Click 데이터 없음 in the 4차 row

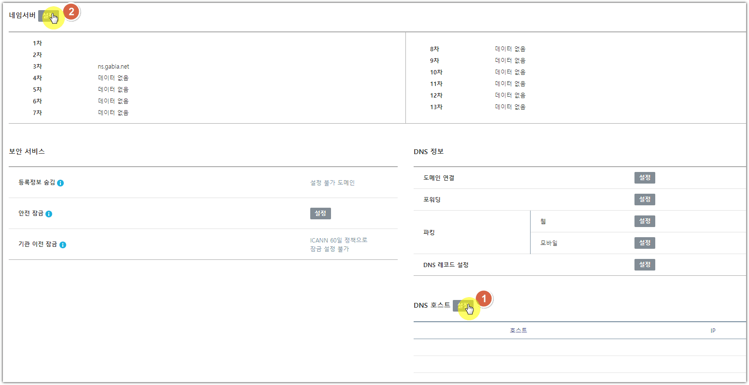[114, 78]
